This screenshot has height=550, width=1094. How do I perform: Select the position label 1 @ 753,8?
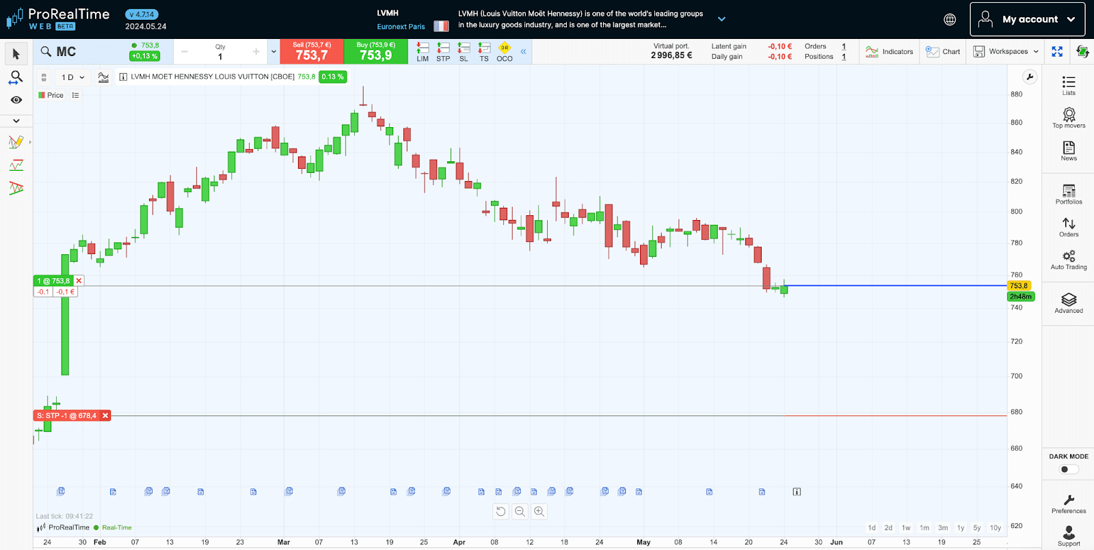coord(53,281)
